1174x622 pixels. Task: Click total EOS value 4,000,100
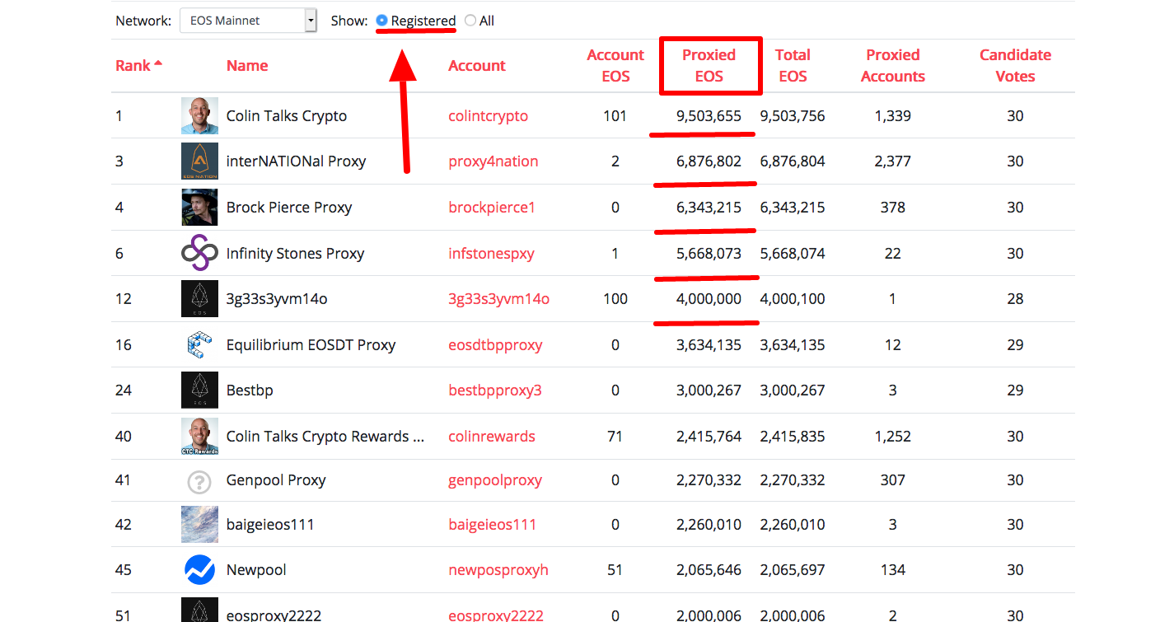pyautogui.click(x=793, y=299)
